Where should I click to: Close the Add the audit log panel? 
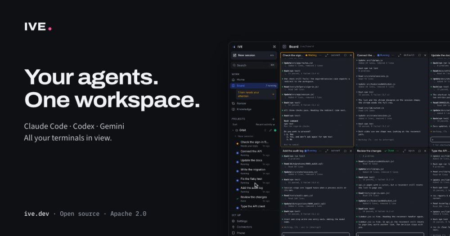[x=351, y=151]
